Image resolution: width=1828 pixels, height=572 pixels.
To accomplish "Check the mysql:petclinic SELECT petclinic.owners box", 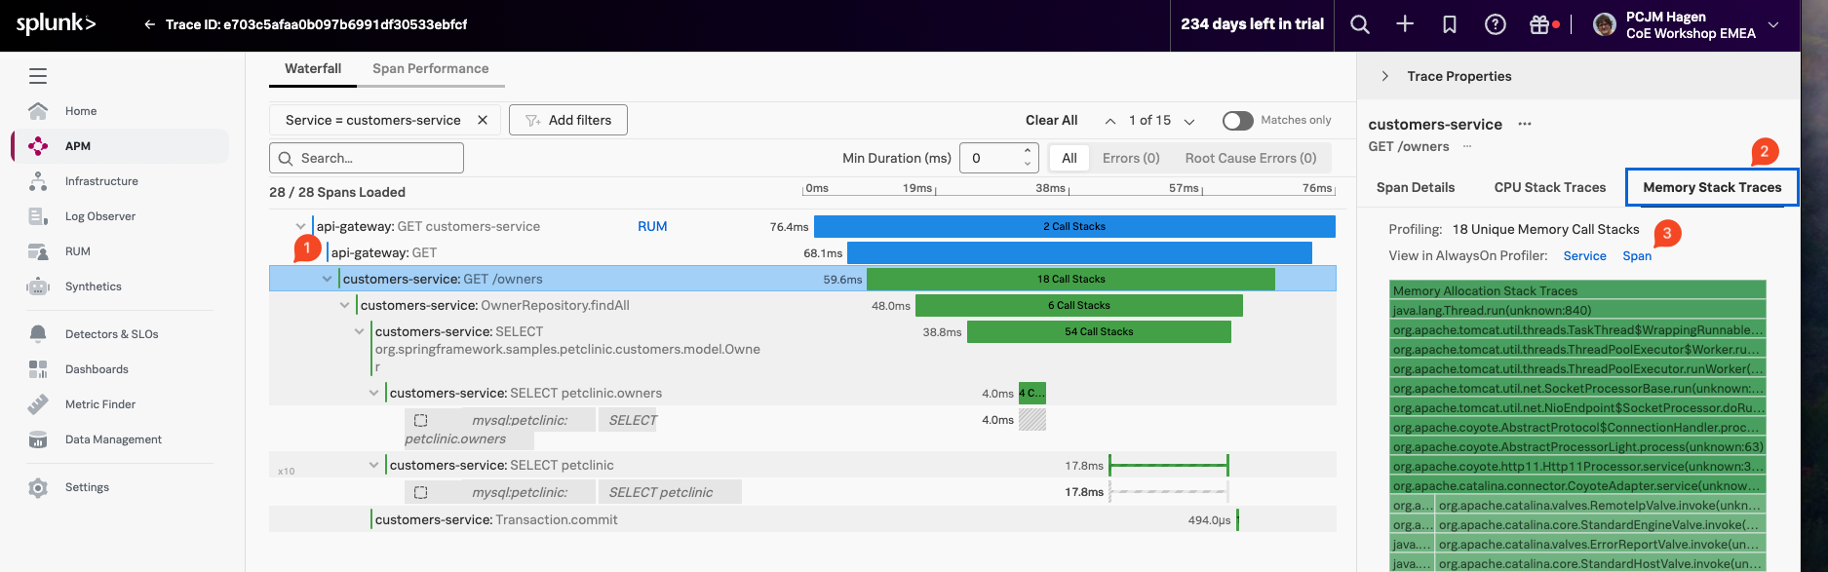I will pos(421,420).
